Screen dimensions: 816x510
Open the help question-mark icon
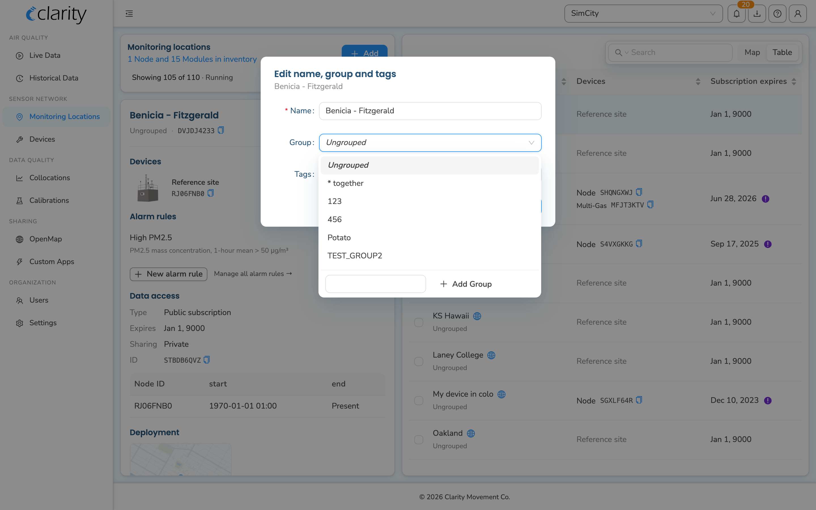(x=777, y=14)
